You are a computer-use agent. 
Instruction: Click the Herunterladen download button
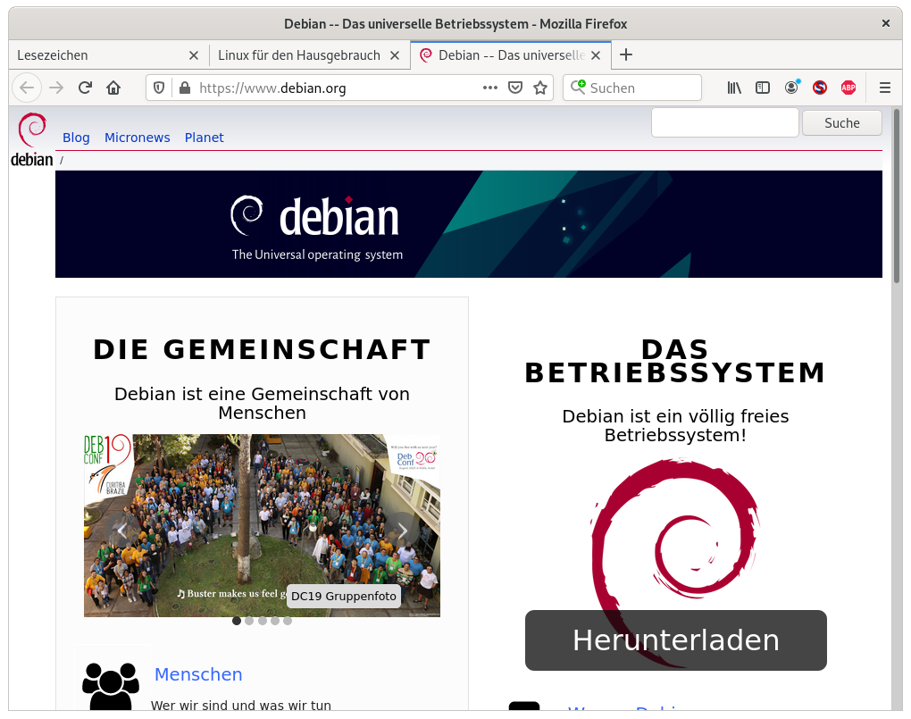tap(676, 640)
